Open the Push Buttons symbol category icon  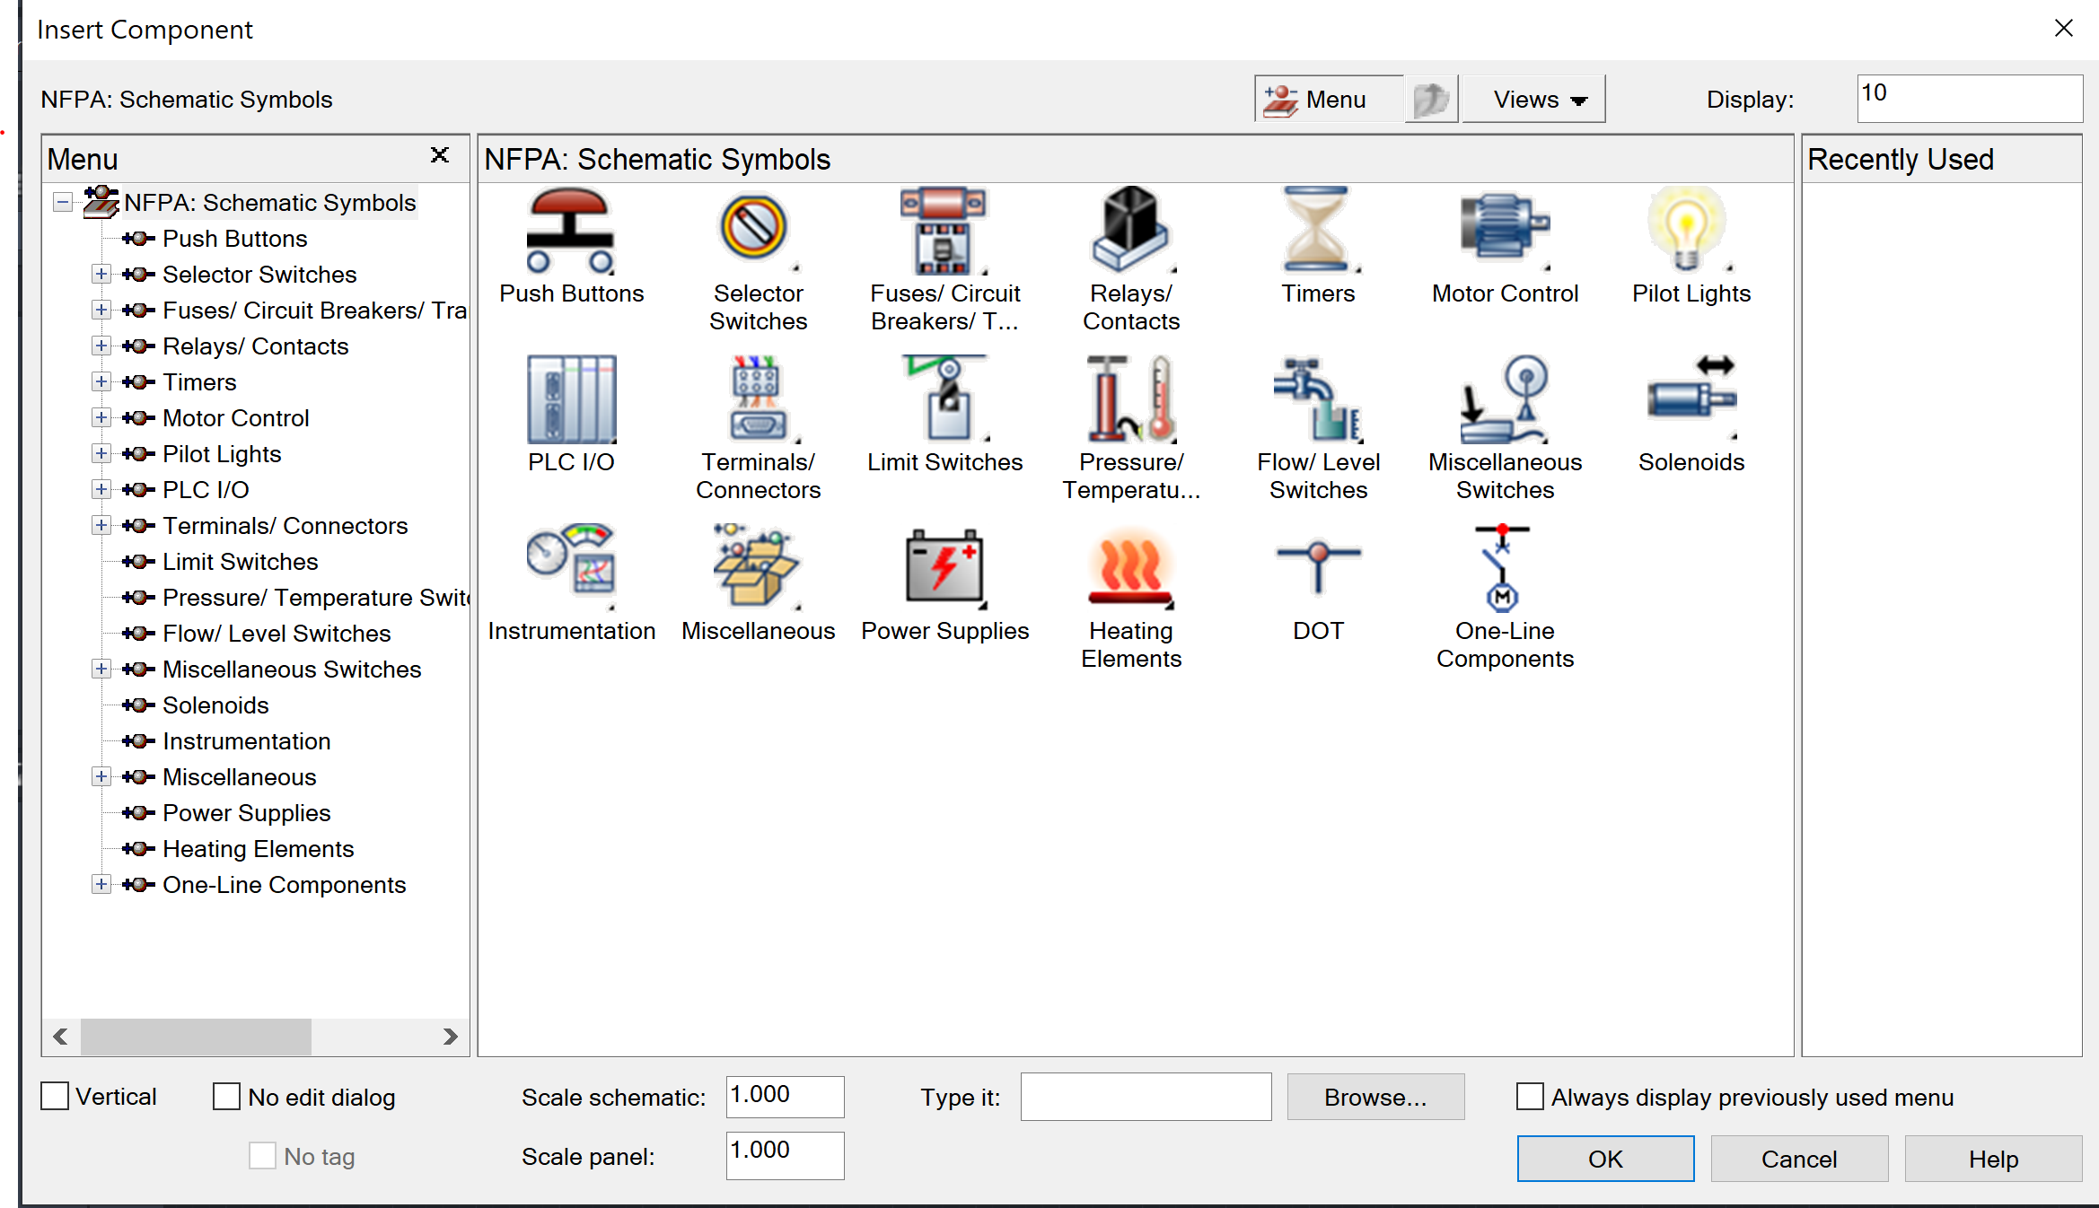[570, 232]
